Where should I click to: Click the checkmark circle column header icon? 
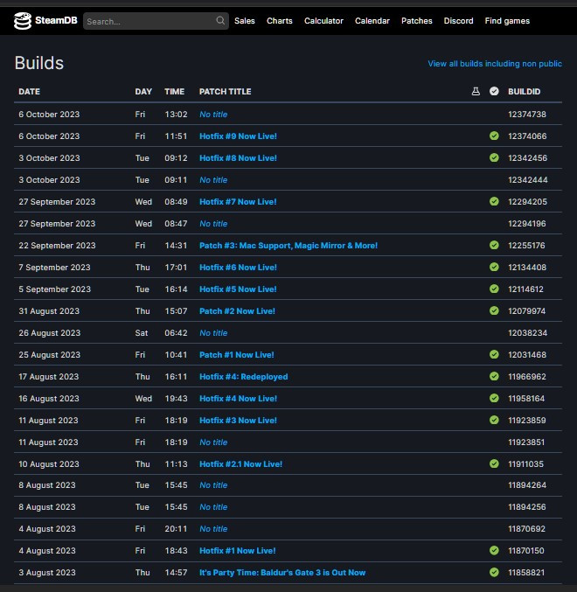(494, 92)
